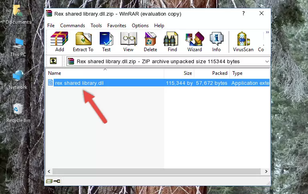The width and height of the screenshot is (308, 194).
Task: Open the View file tool
Action: pyautogui.click(x=129, y=42)
